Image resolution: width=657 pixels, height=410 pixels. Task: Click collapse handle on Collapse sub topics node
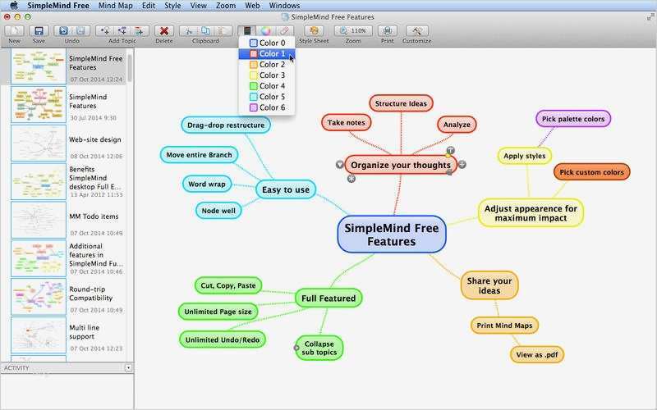click(x=296, y=348)
